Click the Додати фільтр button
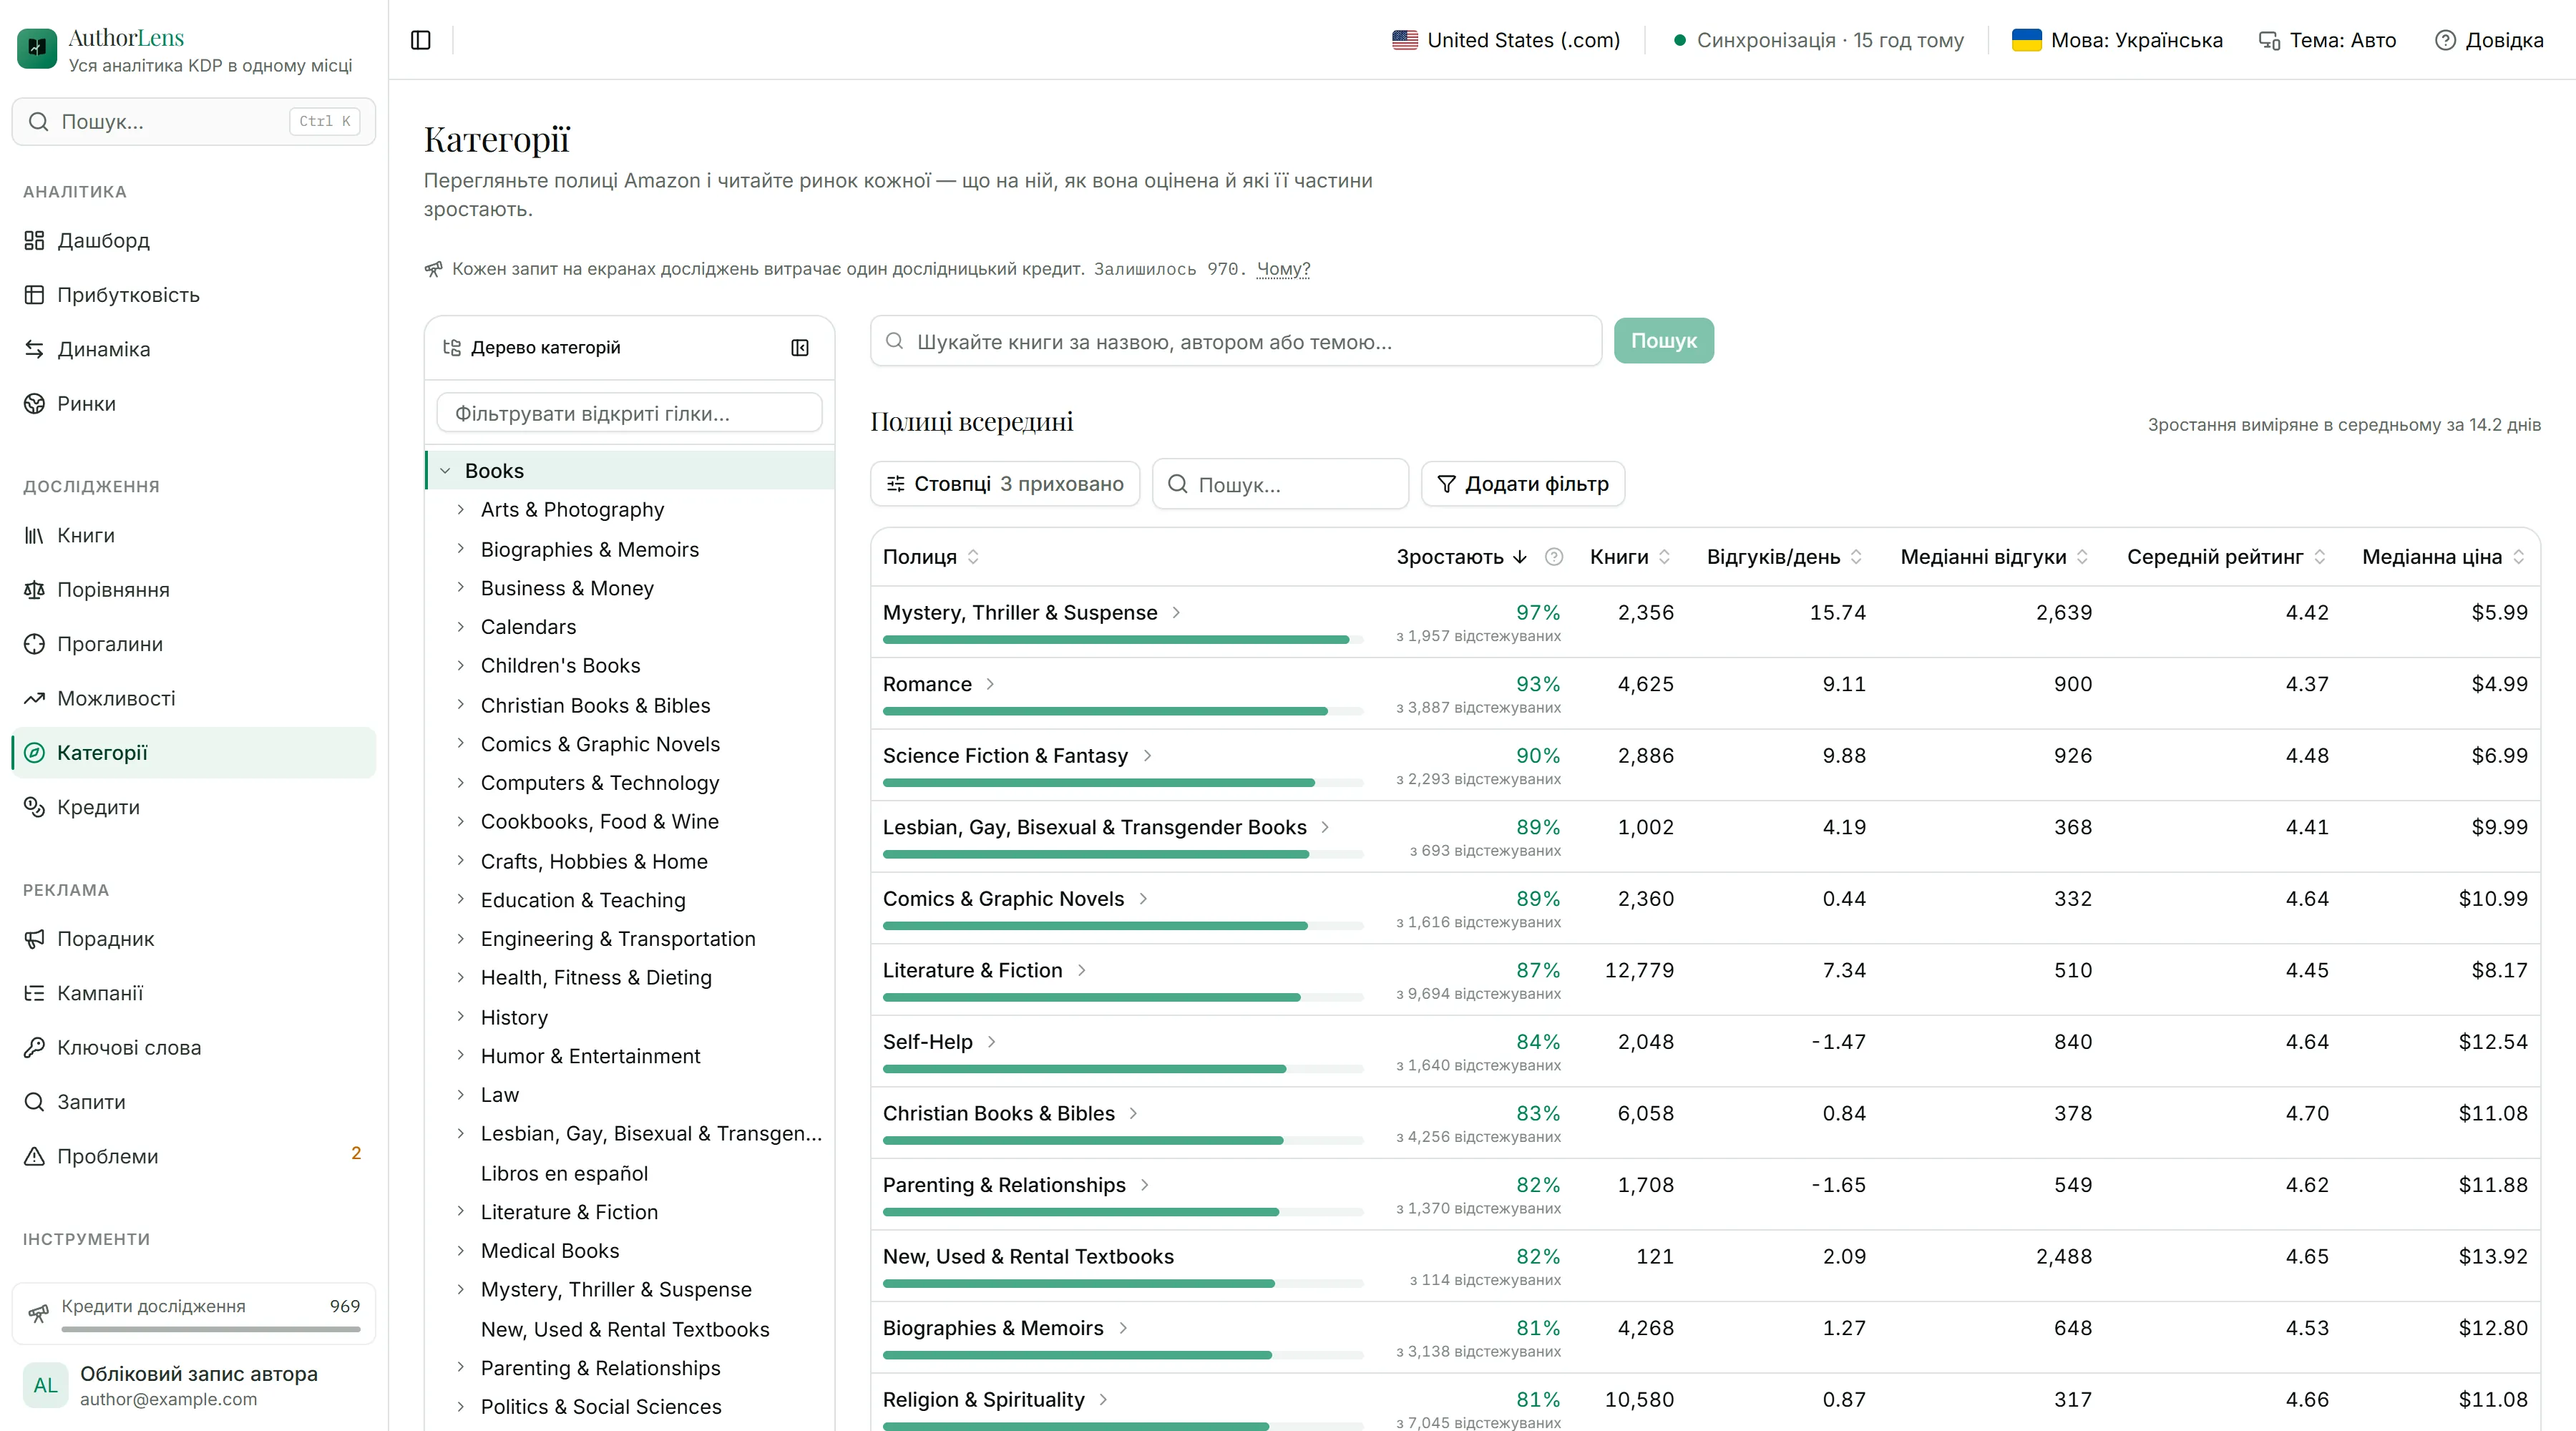The image size is (2576, 1431). pyautogui.click(x=1522, y=484)
